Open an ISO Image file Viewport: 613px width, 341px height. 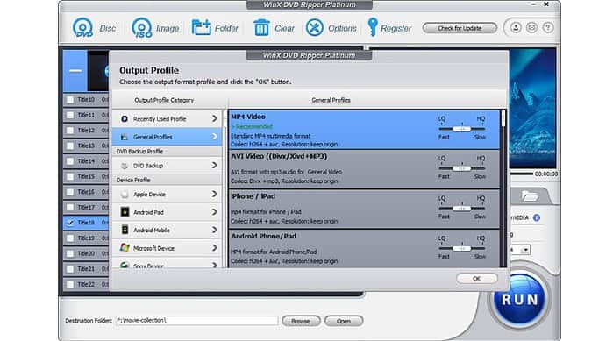tap(141, 28)
